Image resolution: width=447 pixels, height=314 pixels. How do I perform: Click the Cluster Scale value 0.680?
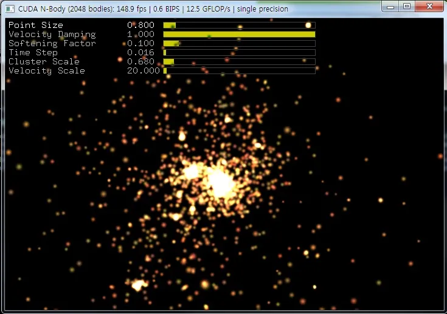coord(141,61)
